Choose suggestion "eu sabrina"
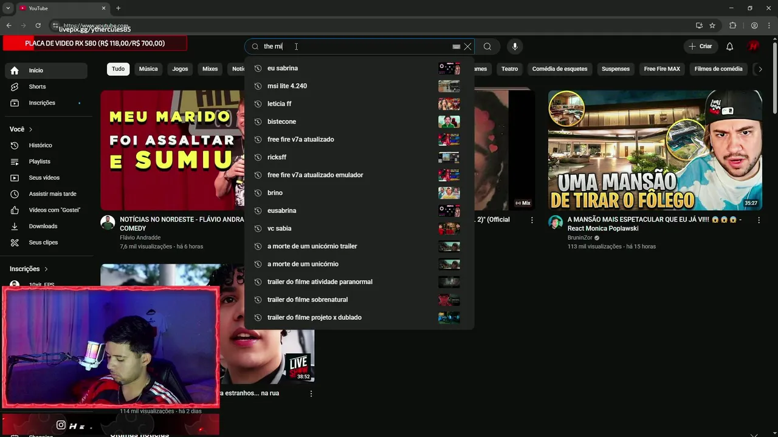The width and height of the screenshot is (778, 437). tap(359, 68)
